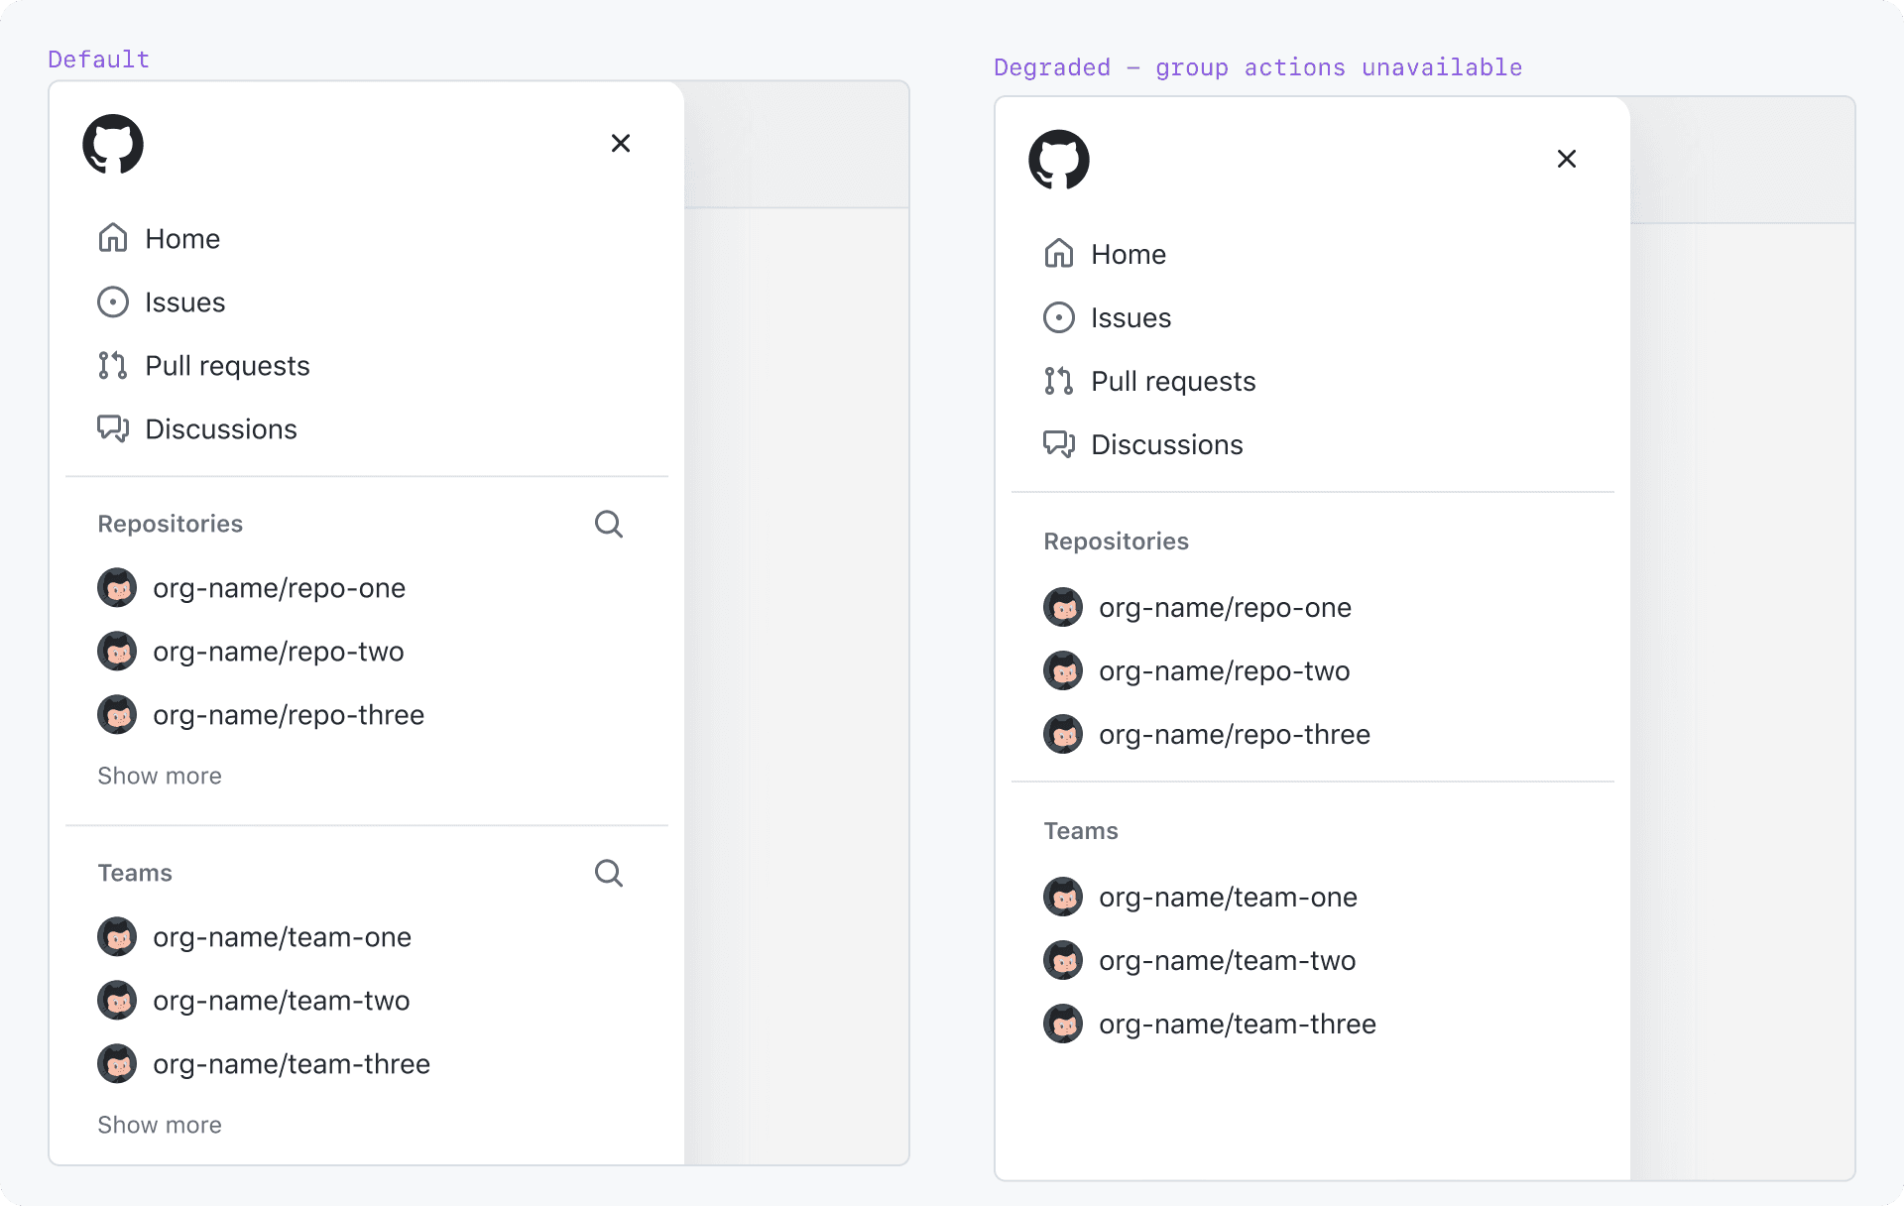Select the Home icon in the Default sidebar
1904x1206 pixels.
coord(112,238)
